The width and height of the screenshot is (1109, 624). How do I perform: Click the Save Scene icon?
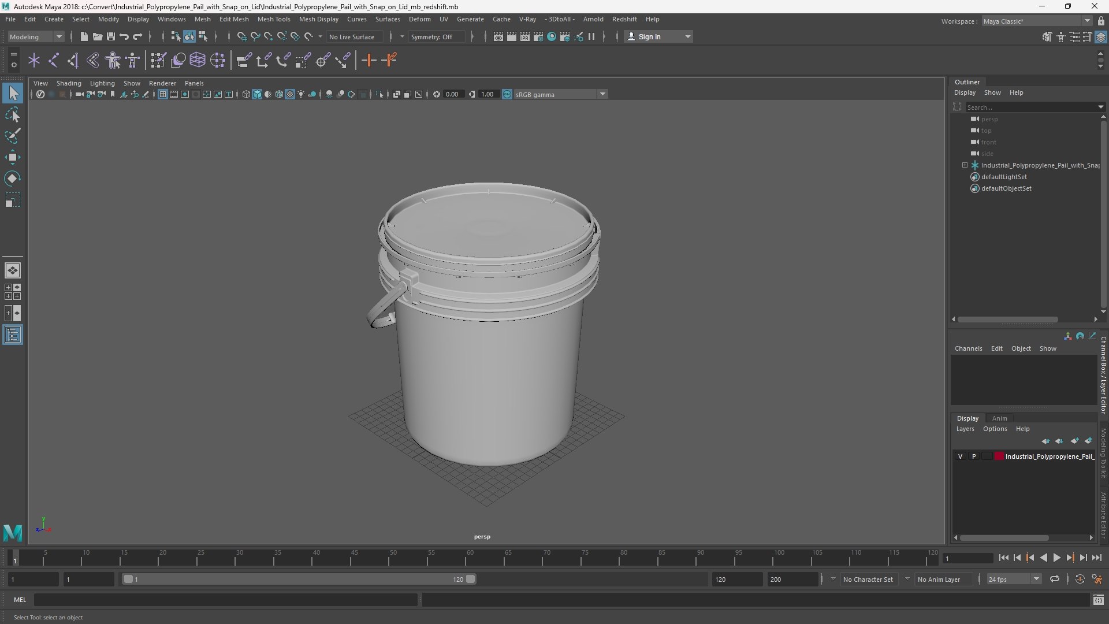tap(110, 36)
